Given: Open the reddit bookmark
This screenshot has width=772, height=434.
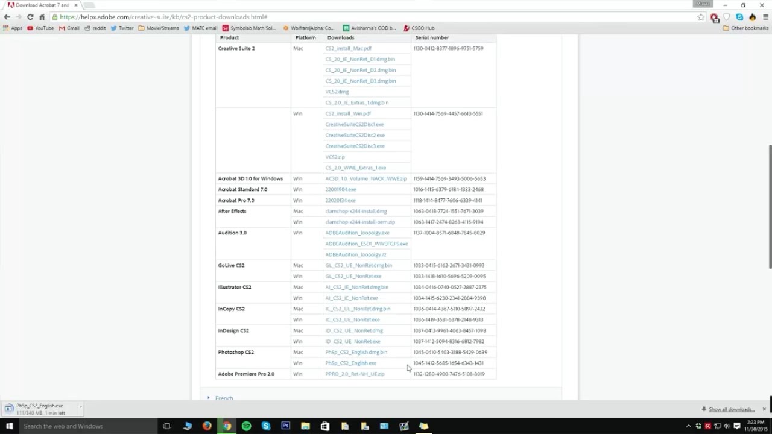Looking at the screenshot, I should tap(95, 28).
